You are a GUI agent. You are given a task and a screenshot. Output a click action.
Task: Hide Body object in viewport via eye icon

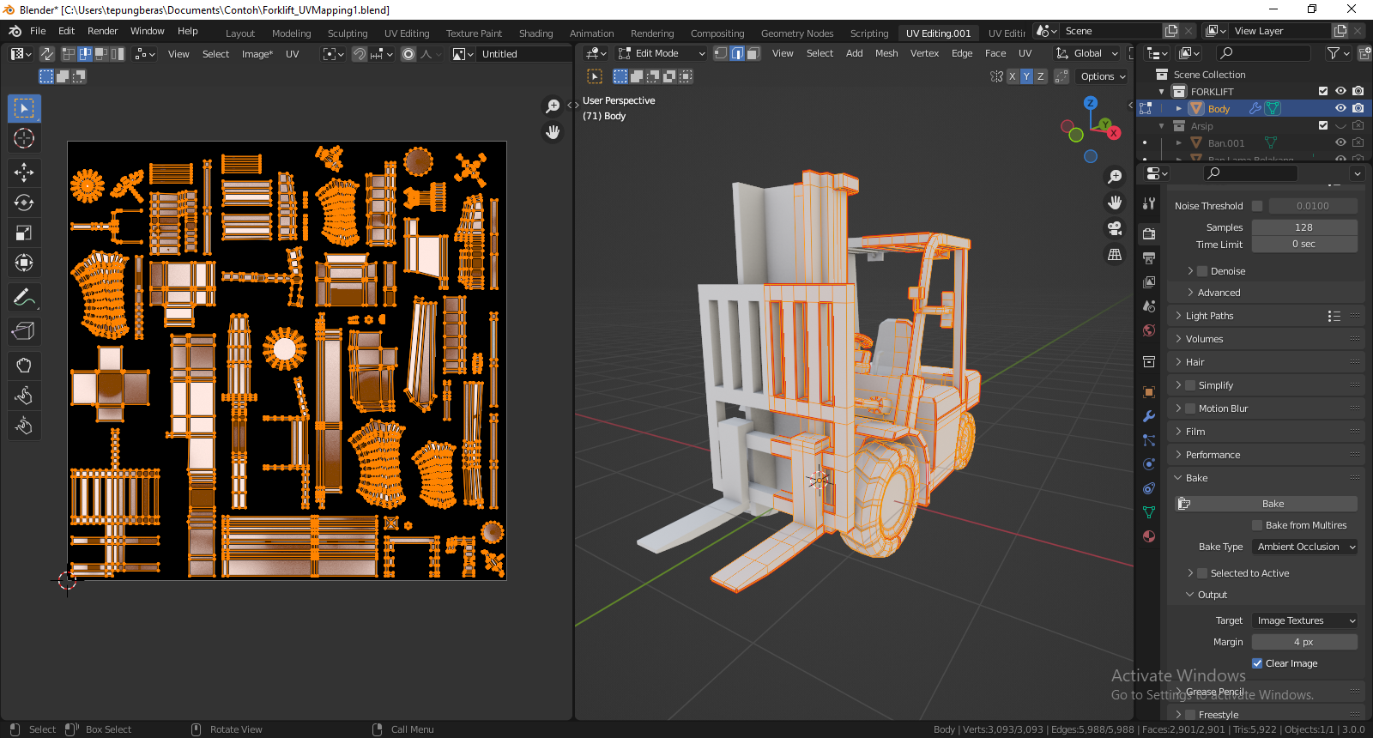coord(1340,108)
